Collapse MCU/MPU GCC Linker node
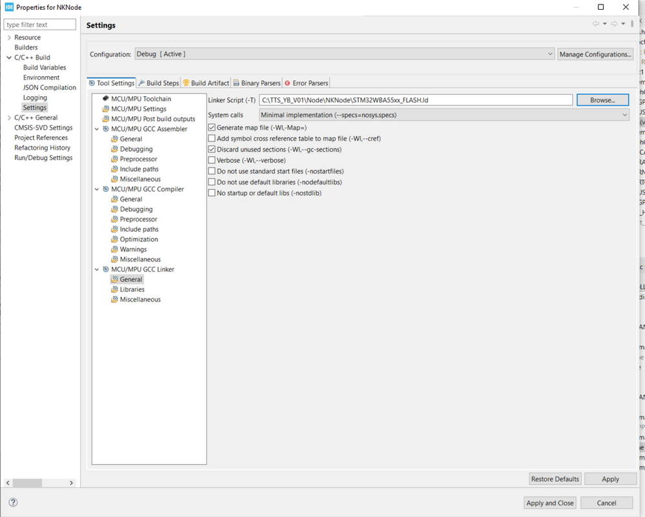 [x=97, y=269]
